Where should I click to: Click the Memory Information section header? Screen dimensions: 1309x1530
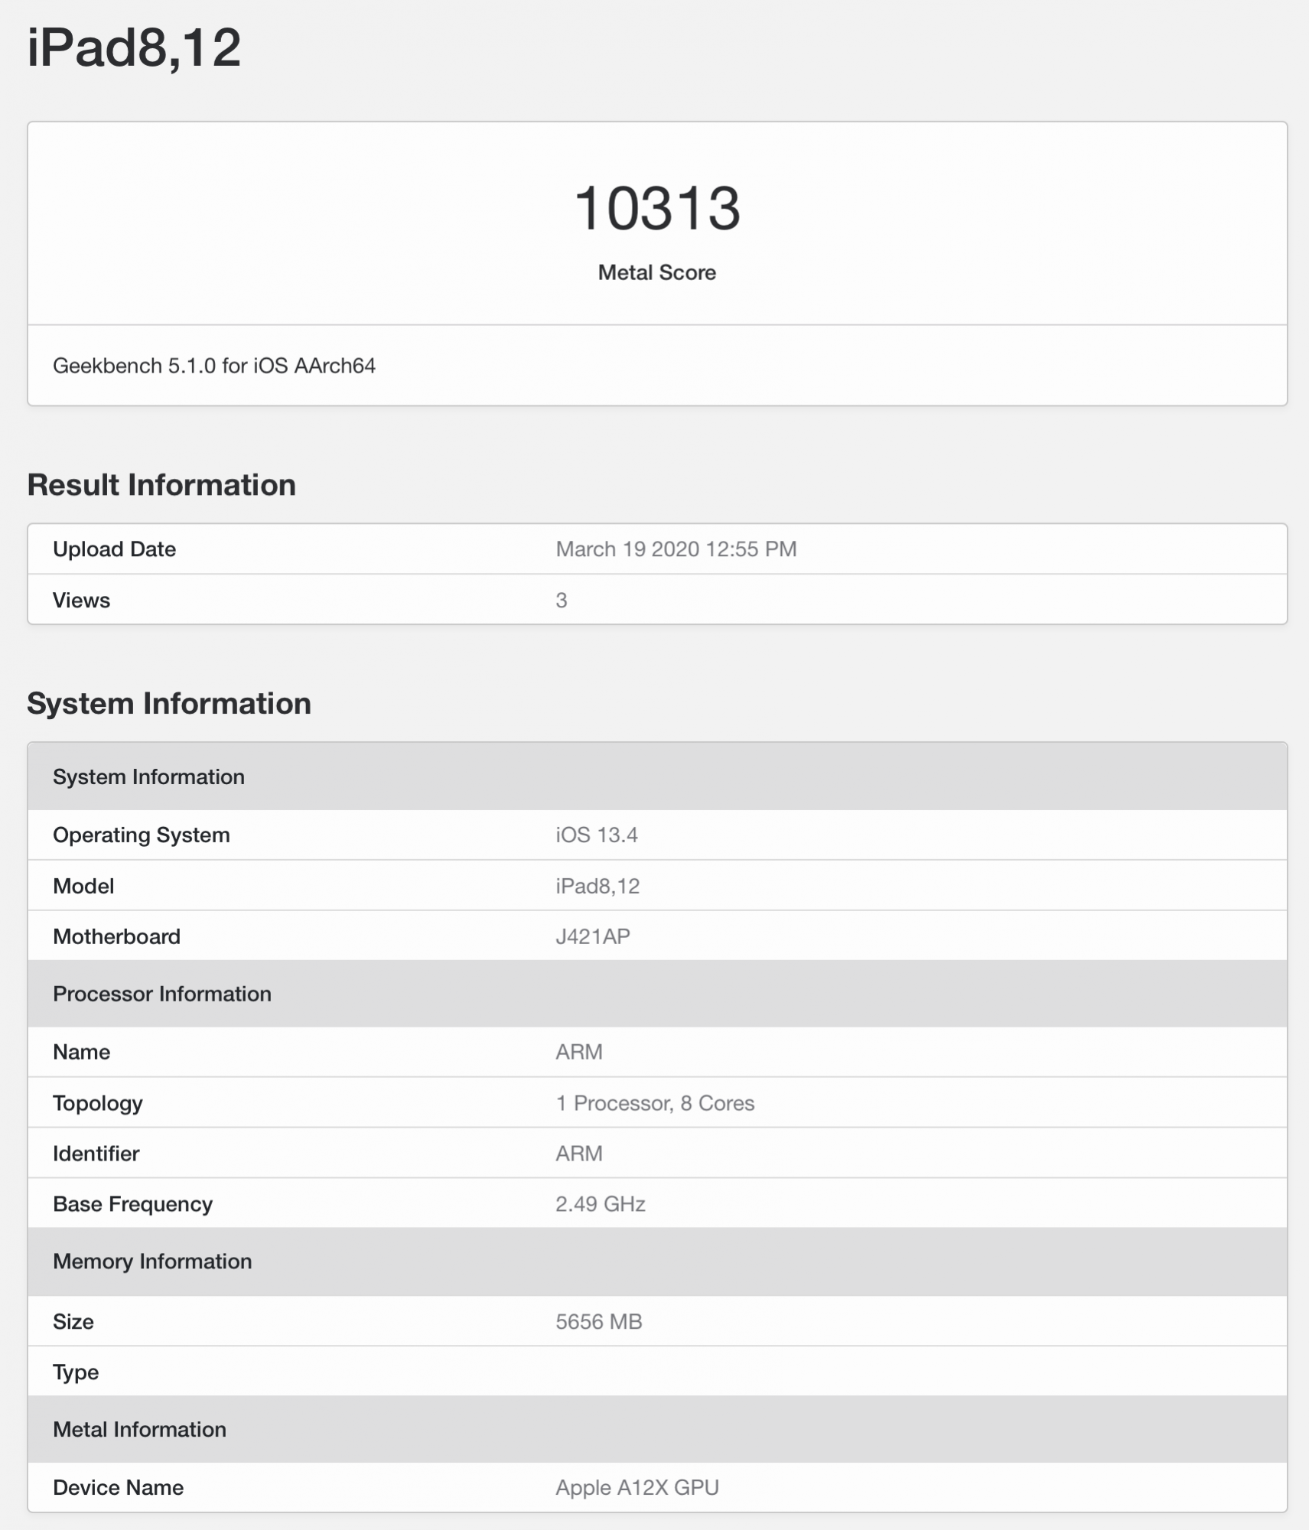tap(657, 1261)
